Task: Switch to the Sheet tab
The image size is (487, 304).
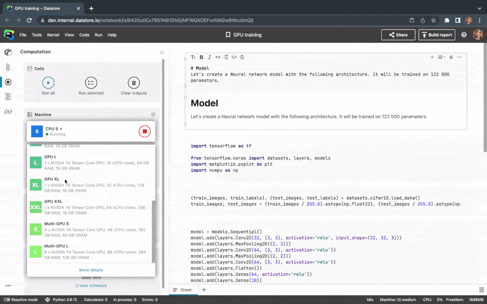Action: (183, 290)
